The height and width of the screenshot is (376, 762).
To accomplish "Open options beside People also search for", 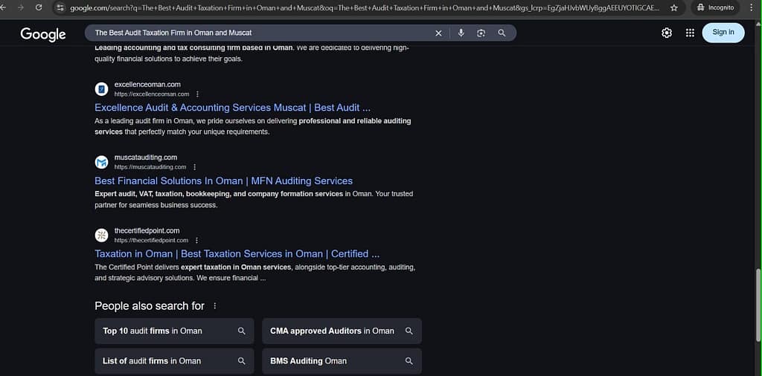I will 215,306.
